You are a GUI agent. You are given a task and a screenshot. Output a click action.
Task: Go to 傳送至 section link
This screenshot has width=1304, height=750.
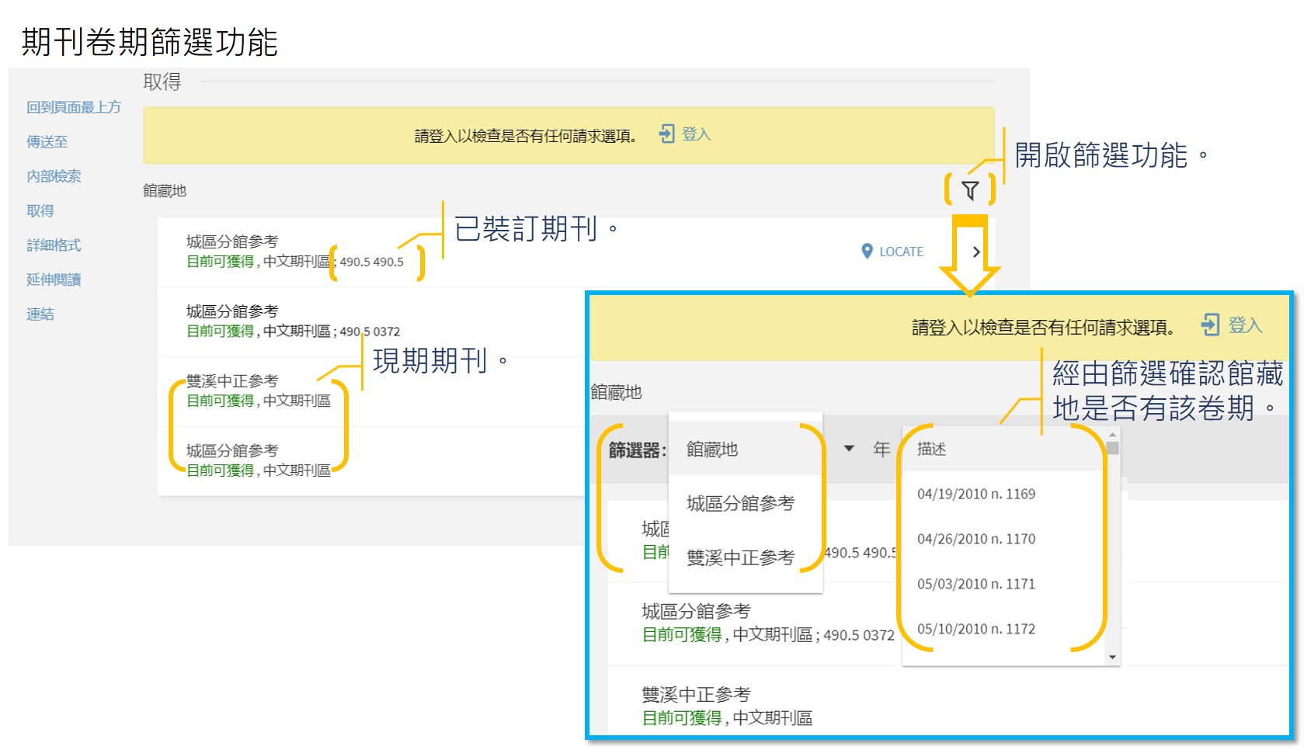click(x=47, y=141)
